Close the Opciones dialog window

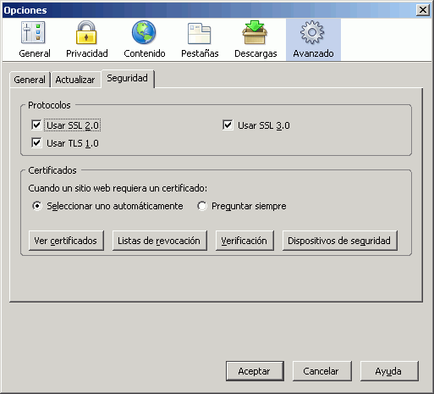(423, 10)
